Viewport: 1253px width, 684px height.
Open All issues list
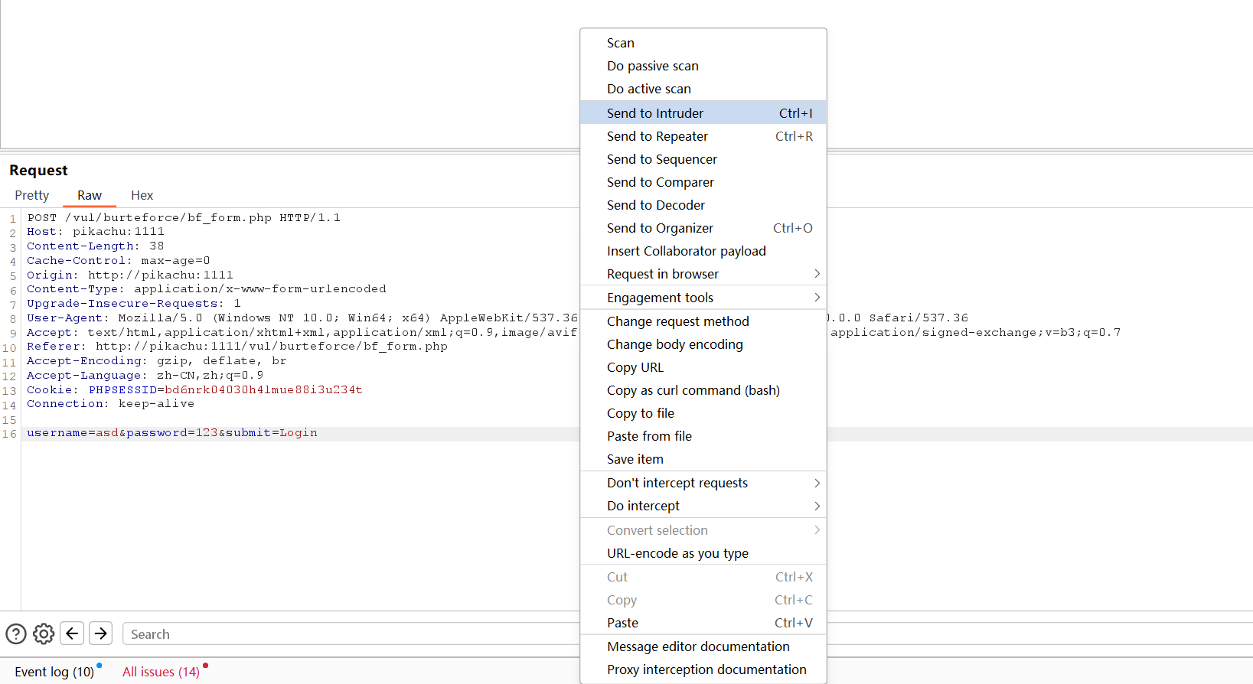(161, 672)
